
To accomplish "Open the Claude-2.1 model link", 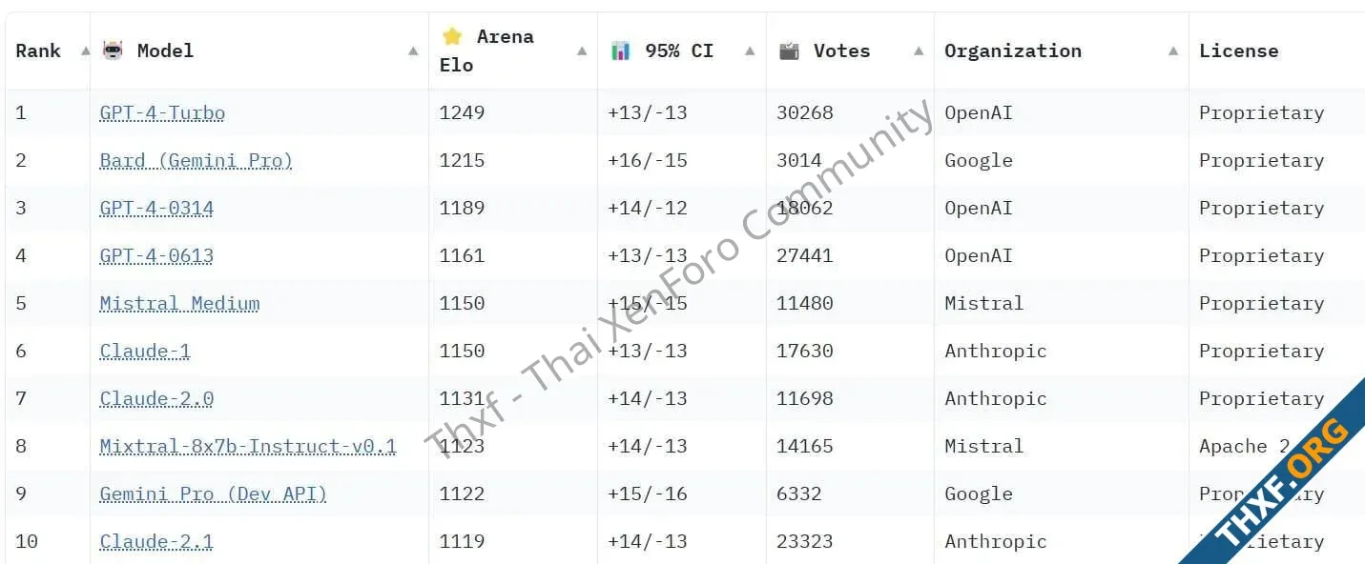I will coord(156,541).
